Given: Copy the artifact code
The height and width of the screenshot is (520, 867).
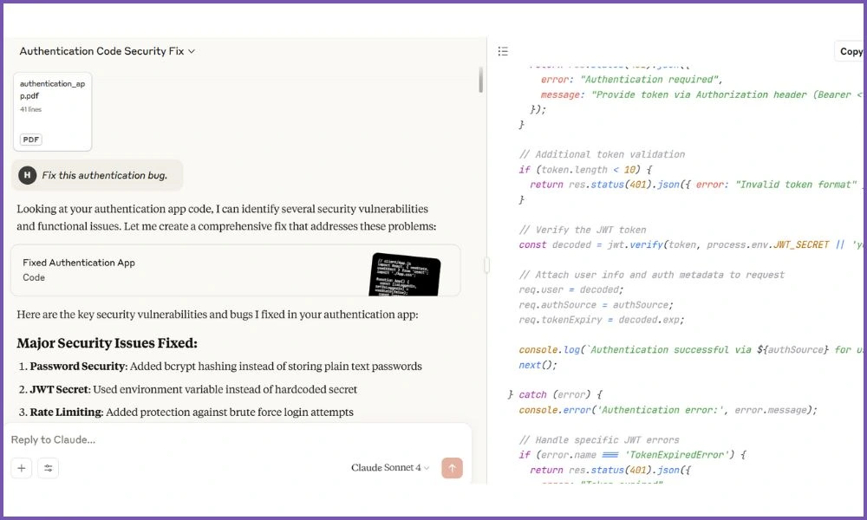Looking at the screenshot, I should click(851, 51).
